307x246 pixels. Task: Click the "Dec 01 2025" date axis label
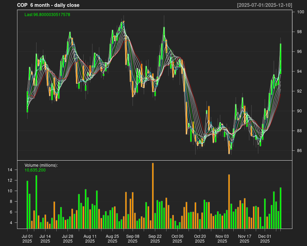pos(265,238)
